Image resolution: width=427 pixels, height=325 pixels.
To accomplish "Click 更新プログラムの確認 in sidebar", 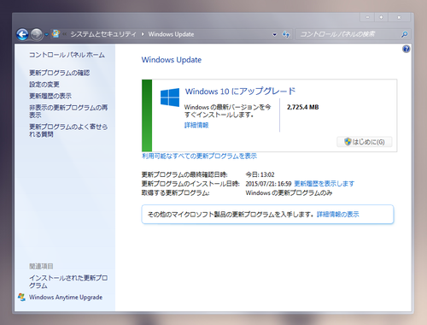I will [x=59, y=73].
